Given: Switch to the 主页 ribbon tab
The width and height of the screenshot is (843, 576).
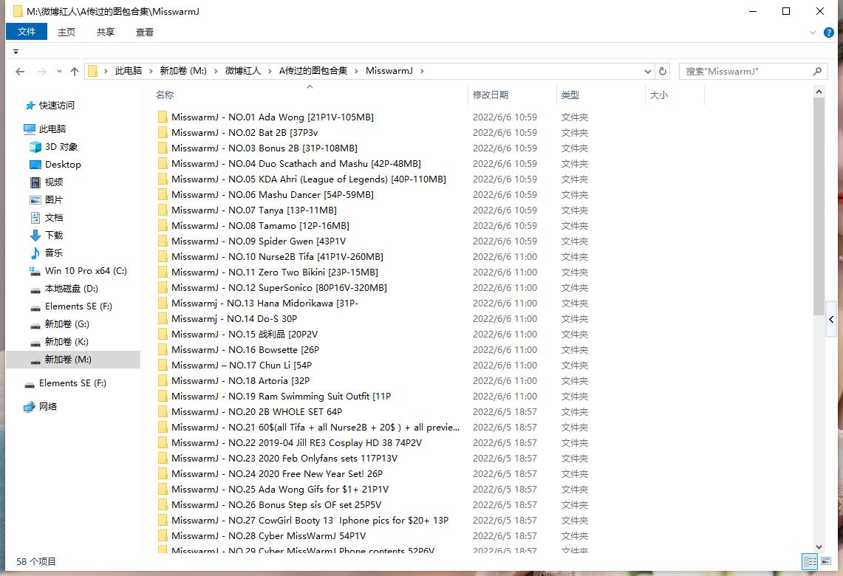Looking at the screenshot, I should point(66,32).
